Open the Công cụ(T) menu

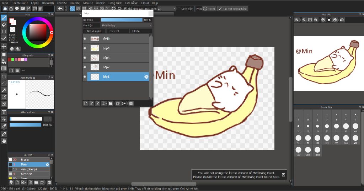point(115,3)
